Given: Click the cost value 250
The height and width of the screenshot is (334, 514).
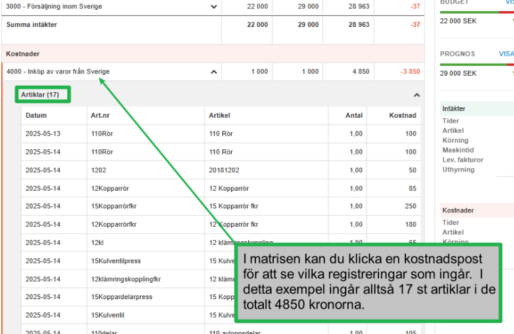Looking at the screenshot, I should 411,206.
